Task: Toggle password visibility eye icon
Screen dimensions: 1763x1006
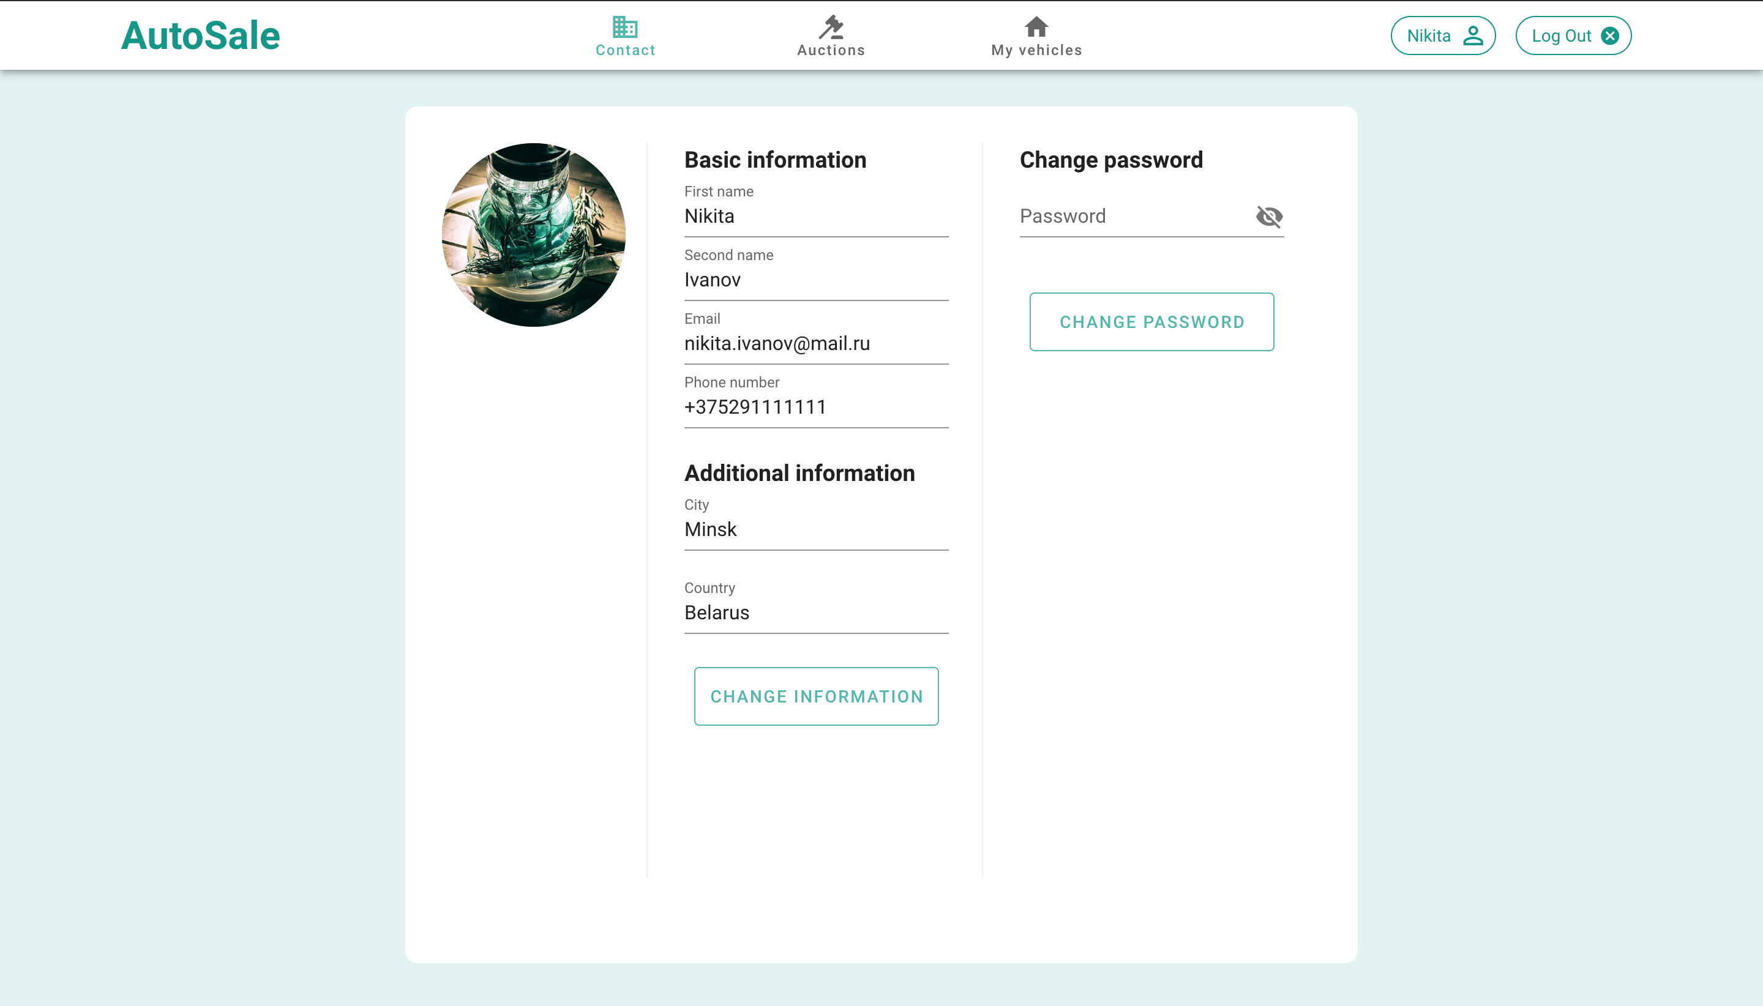Action: 1269,217
